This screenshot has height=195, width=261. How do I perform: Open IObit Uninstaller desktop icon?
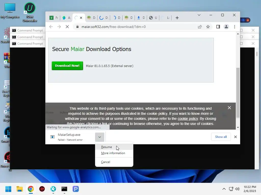click(x=30, y=12)
